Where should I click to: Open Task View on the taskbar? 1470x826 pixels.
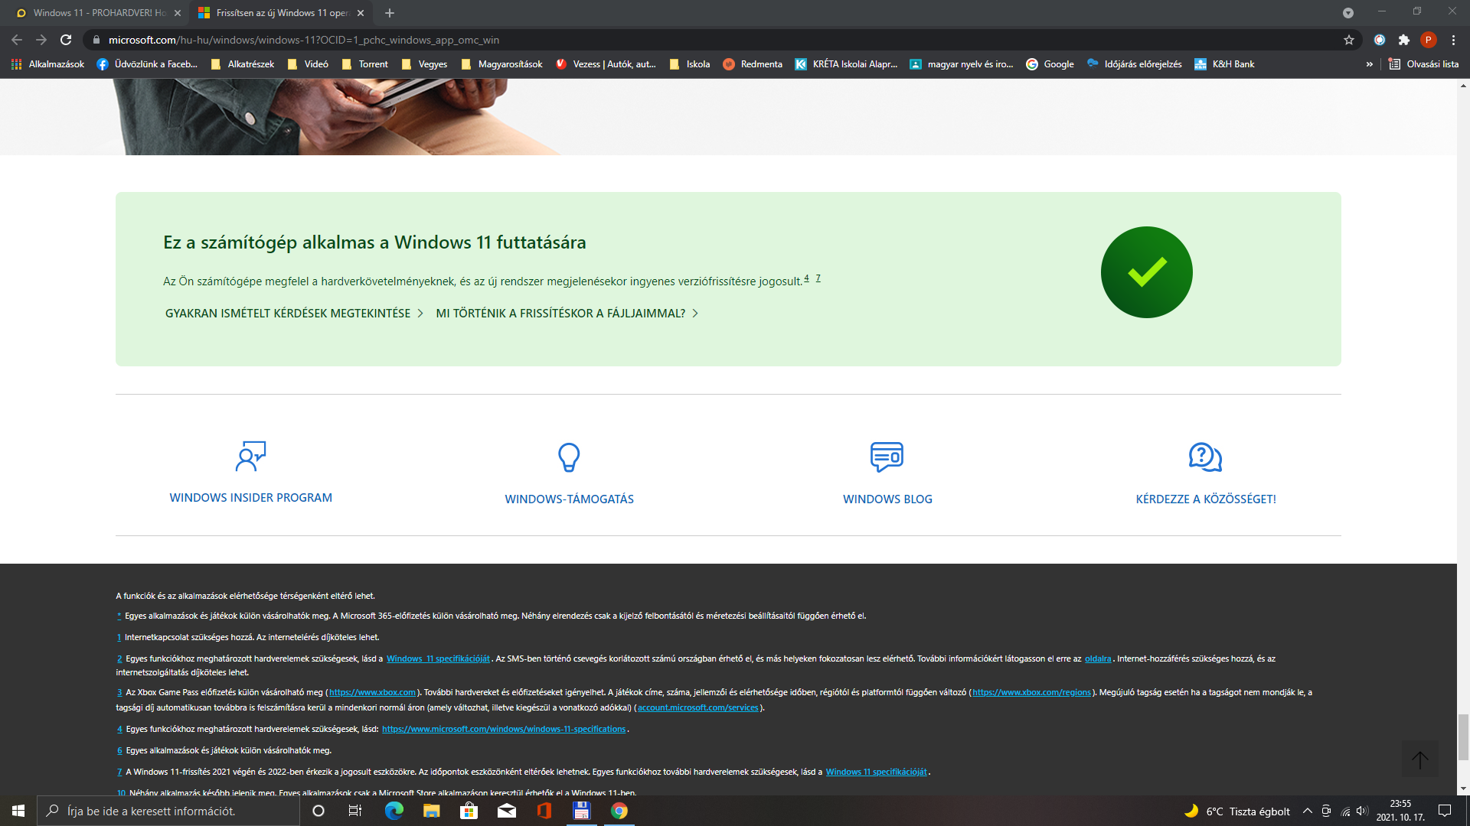(x=355, y=811)
